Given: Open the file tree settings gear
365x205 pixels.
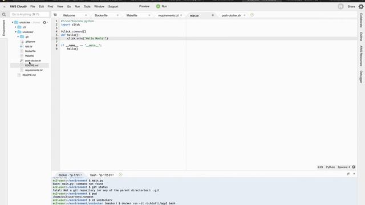Looking at the screenshot, I should (x=44, y=22).
